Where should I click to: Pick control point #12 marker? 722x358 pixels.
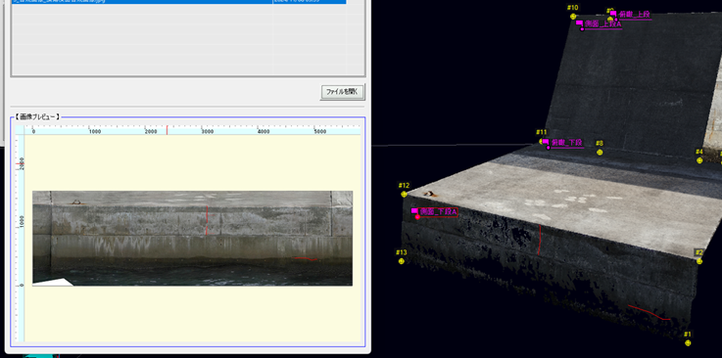coord(405,194)
